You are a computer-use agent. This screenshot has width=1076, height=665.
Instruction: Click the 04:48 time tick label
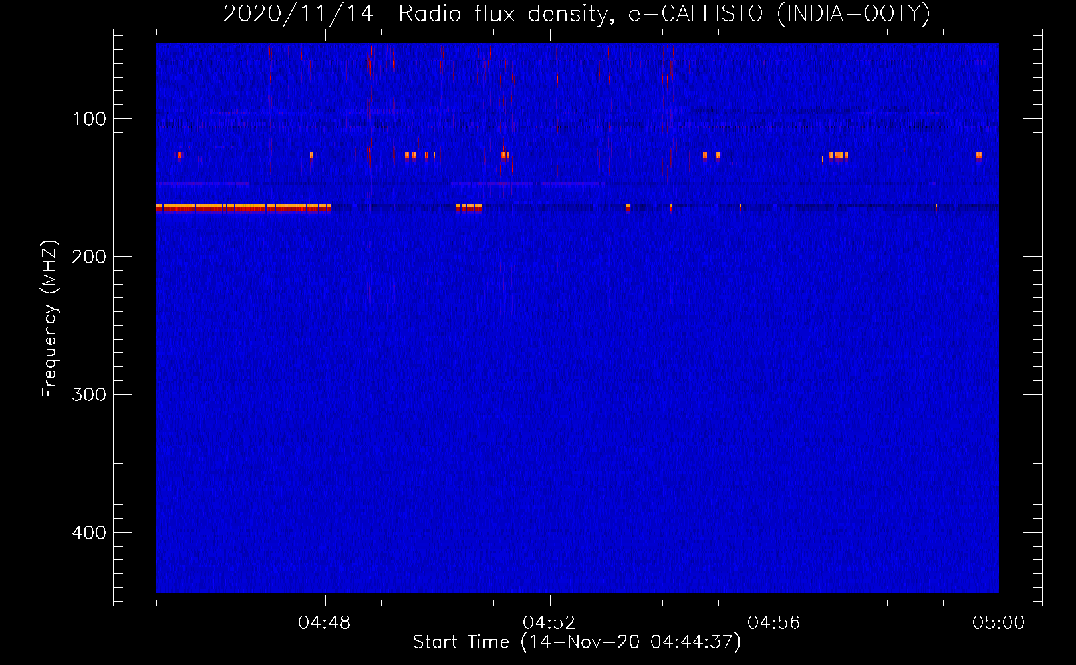[x=325, y=623]
